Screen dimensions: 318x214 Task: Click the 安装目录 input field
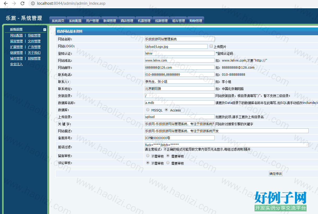pos(180,96)
